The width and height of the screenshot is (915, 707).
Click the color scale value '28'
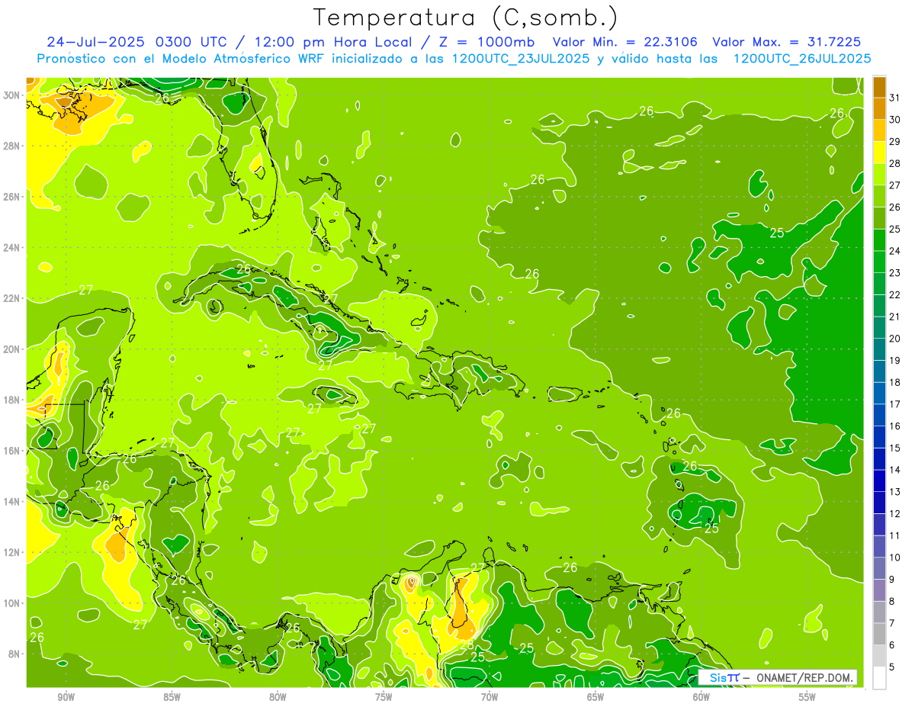pos(894,163)
